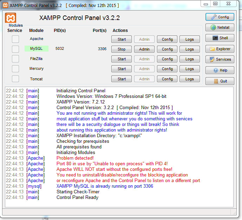Open MySQL Admin

(144, 49)
